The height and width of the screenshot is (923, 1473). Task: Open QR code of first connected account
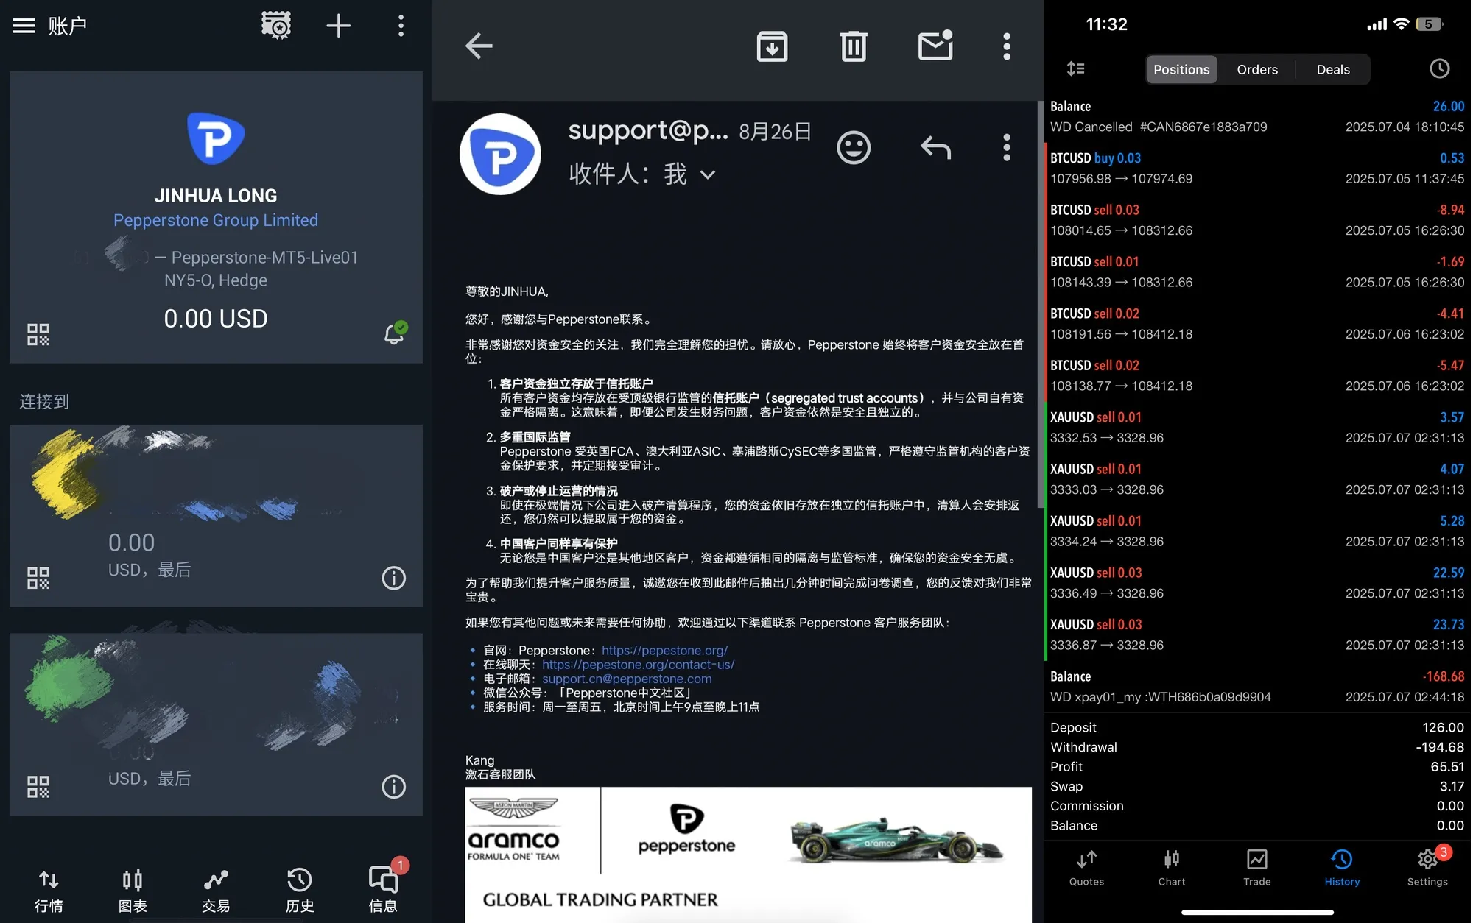point(38,578)
